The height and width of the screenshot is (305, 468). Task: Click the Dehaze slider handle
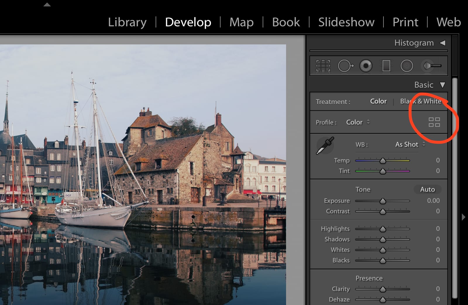click(383, 300)
